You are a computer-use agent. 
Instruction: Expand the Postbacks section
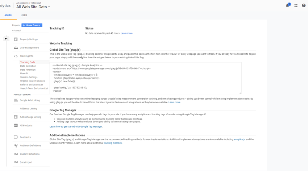25,137
